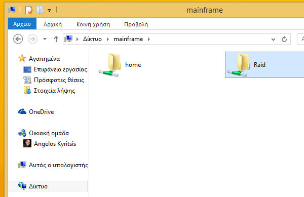The height and width of the screenshot is (197, 304).
Task: Switch to the Κοινή χρήση ribbon tab
Action: (x=93, y=24)
